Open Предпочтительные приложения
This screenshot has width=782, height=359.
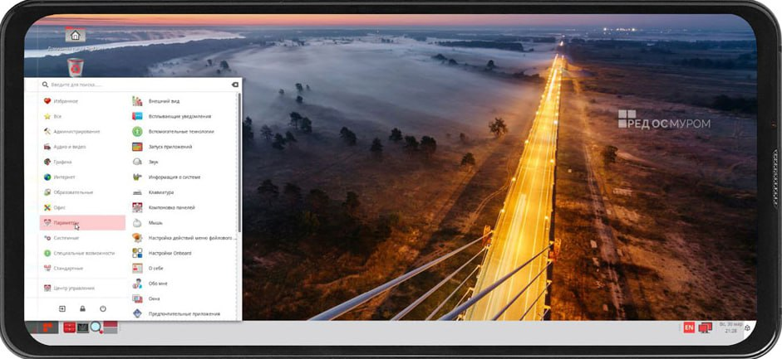[184, 313]
